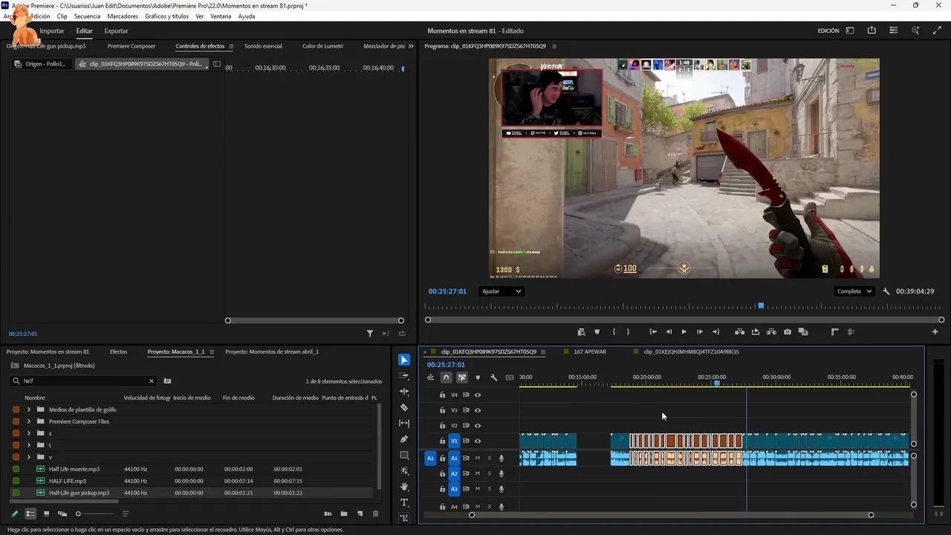Switch to the Importar workspace
951x535 pixels.
(52, 30)
